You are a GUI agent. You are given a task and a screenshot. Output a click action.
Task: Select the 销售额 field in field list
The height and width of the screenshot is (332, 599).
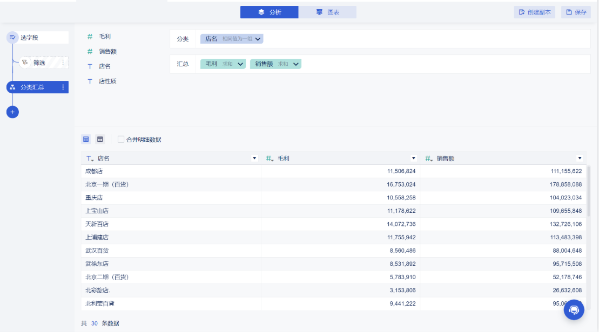click(107, 51)
